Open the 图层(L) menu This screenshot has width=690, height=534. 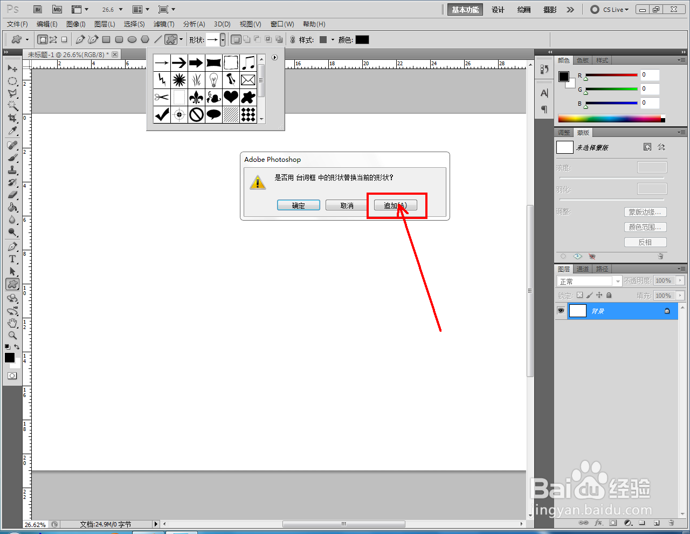105,24
